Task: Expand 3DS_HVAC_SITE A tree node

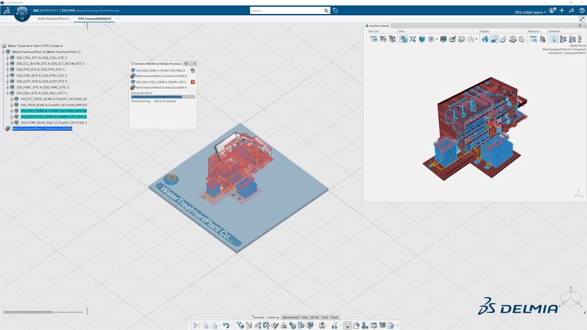Action: (7, 87)
